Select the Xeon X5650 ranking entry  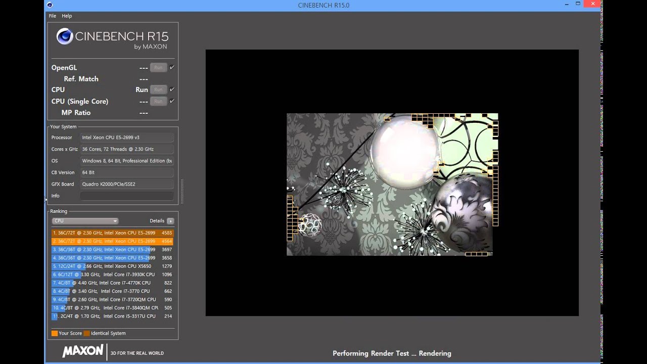[x=112, y=266]
